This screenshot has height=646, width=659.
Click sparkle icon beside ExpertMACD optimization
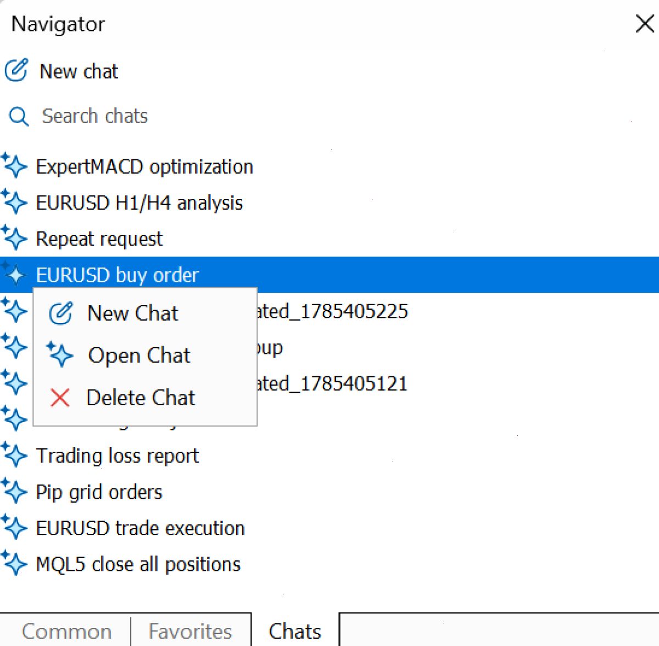[x=14, y=166]
